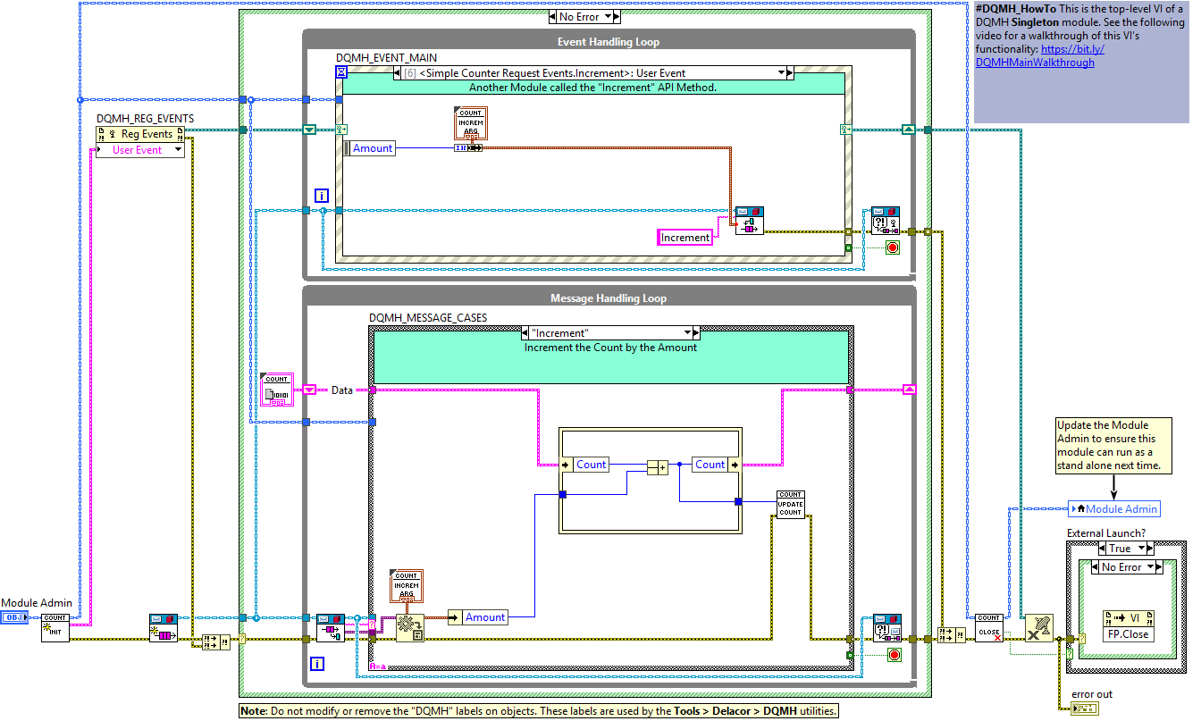The height and width of the screenshot is (721, 1201).
Task: Select the error out indicator terminal
Action: [x=1085, y=708]
